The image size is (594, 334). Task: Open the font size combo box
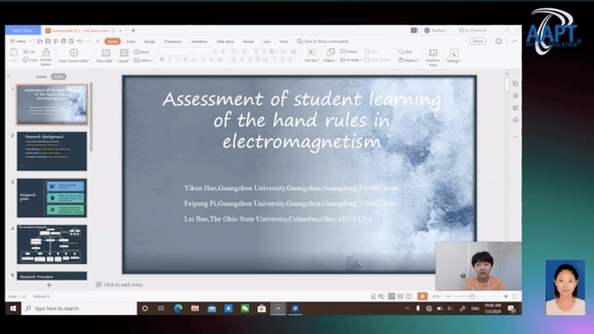tap(200, 51)
